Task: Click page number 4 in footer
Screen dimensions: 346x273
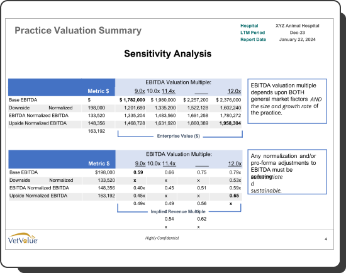Action: click(326, 239)
